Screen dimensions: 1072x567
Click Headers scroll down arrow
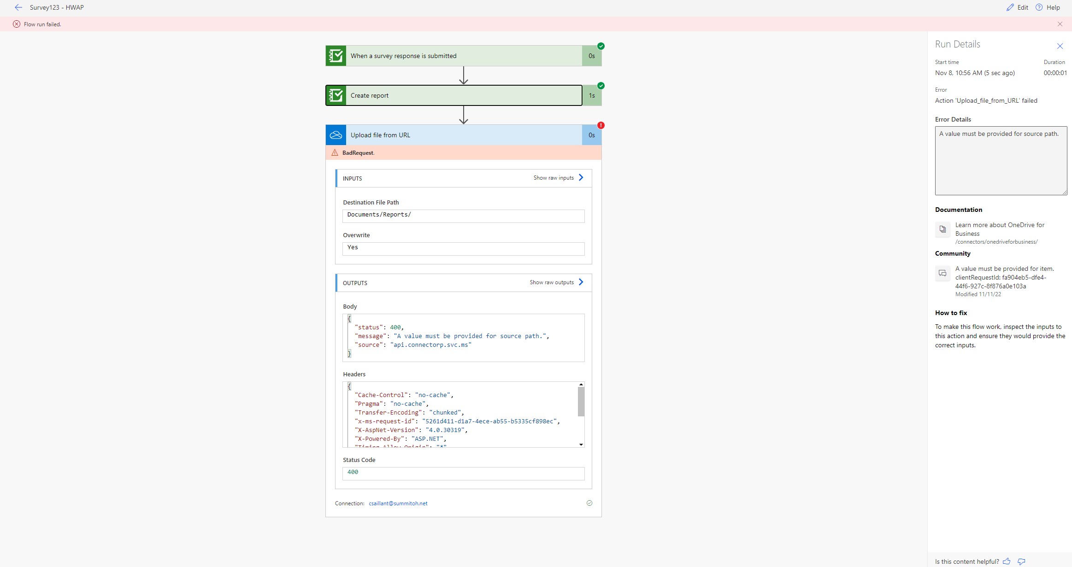coord(581,444)
